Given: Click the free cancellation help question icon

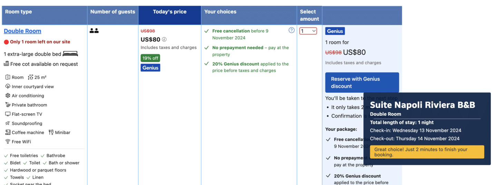Looking at the screenshot, I should point(292,30).
